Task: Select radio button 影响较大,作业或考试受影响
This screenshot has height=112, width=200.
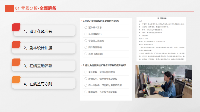Action: click(x=86, y=92)
